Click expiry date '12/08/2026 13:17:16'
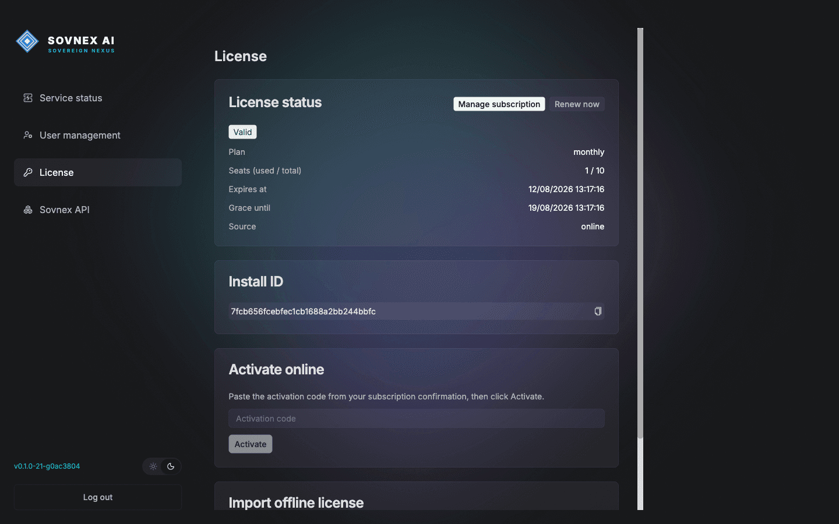This screenshot has height=524, width=839. tap(566, 189)
